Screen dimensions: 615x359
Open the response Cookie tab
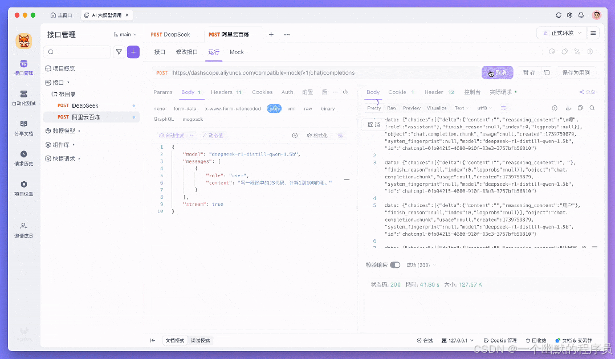(x=401, y=92)
